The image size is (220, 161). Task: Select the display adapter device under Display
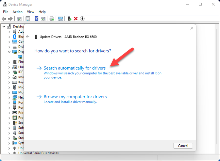20,57
